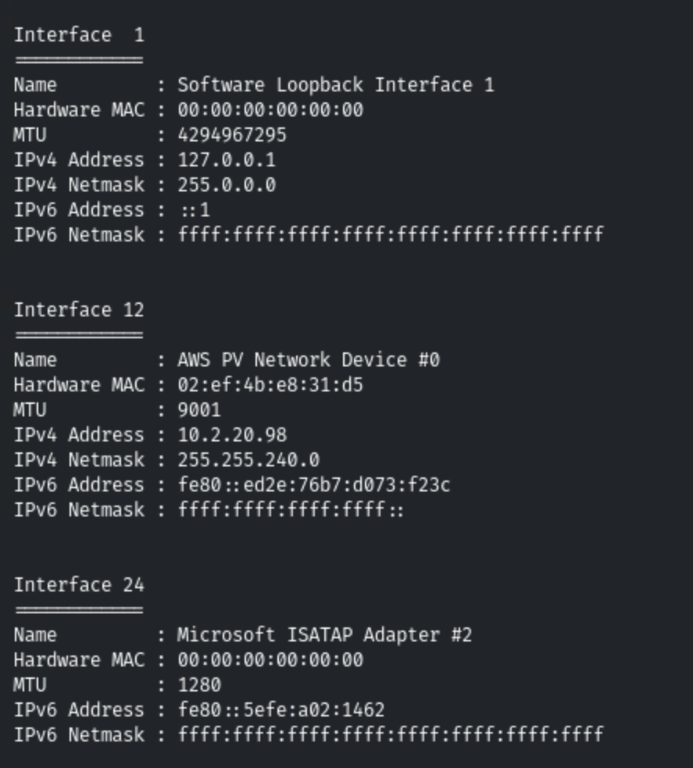Click the ISATAP adapter's IPv6 Netmask value
This screenshot has height=768, width=693.
click(391, 735)
